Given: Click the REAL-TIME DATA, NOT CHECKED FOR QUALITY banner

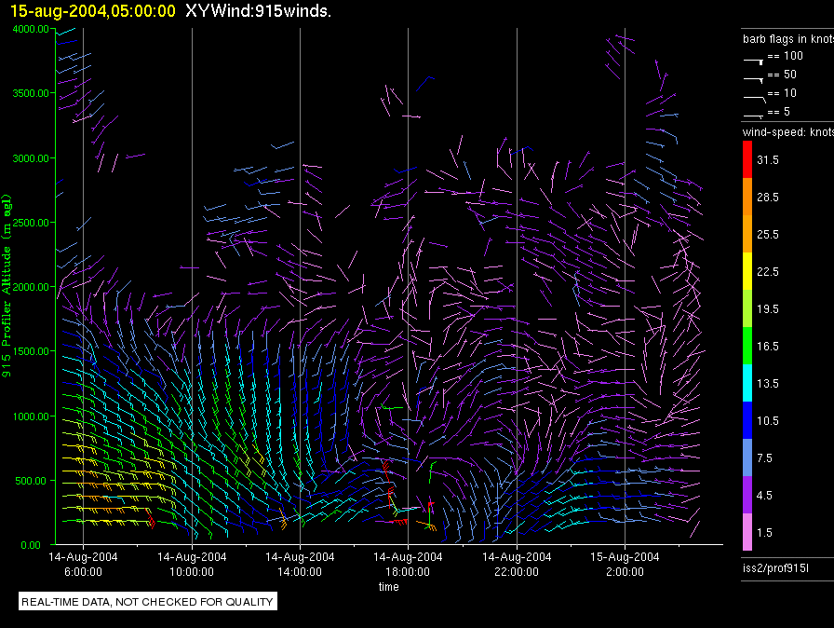Looking at the screenshot, I should click(147, 601).
